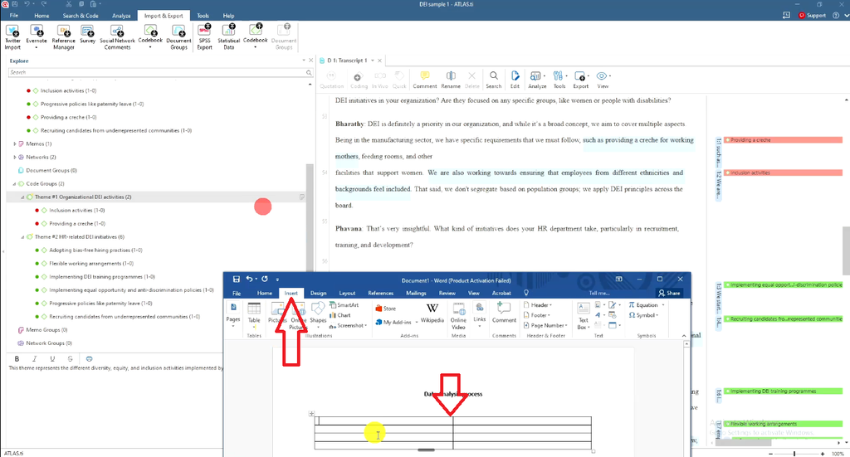Insert a Table in Word

[254, 314]
